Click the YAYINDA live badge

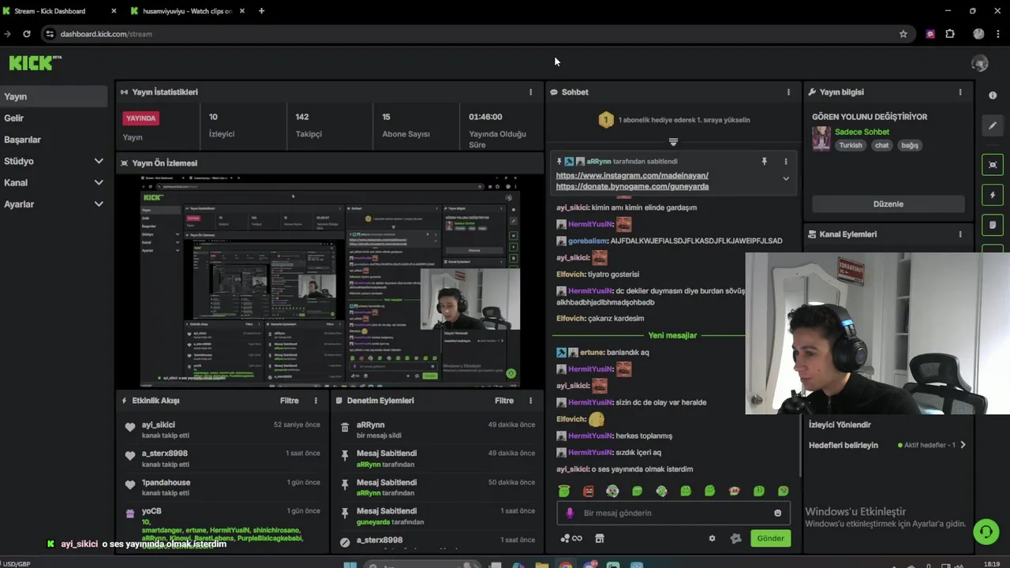pos(140,118)
